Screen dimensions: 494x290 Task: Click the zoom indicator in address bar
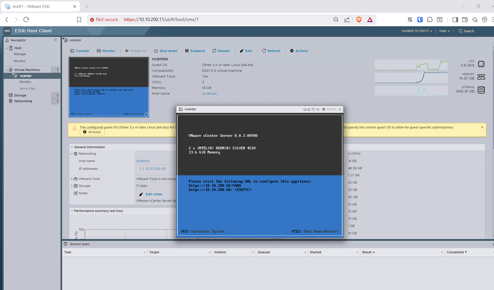pyautogui.click(x=336, y=20)
